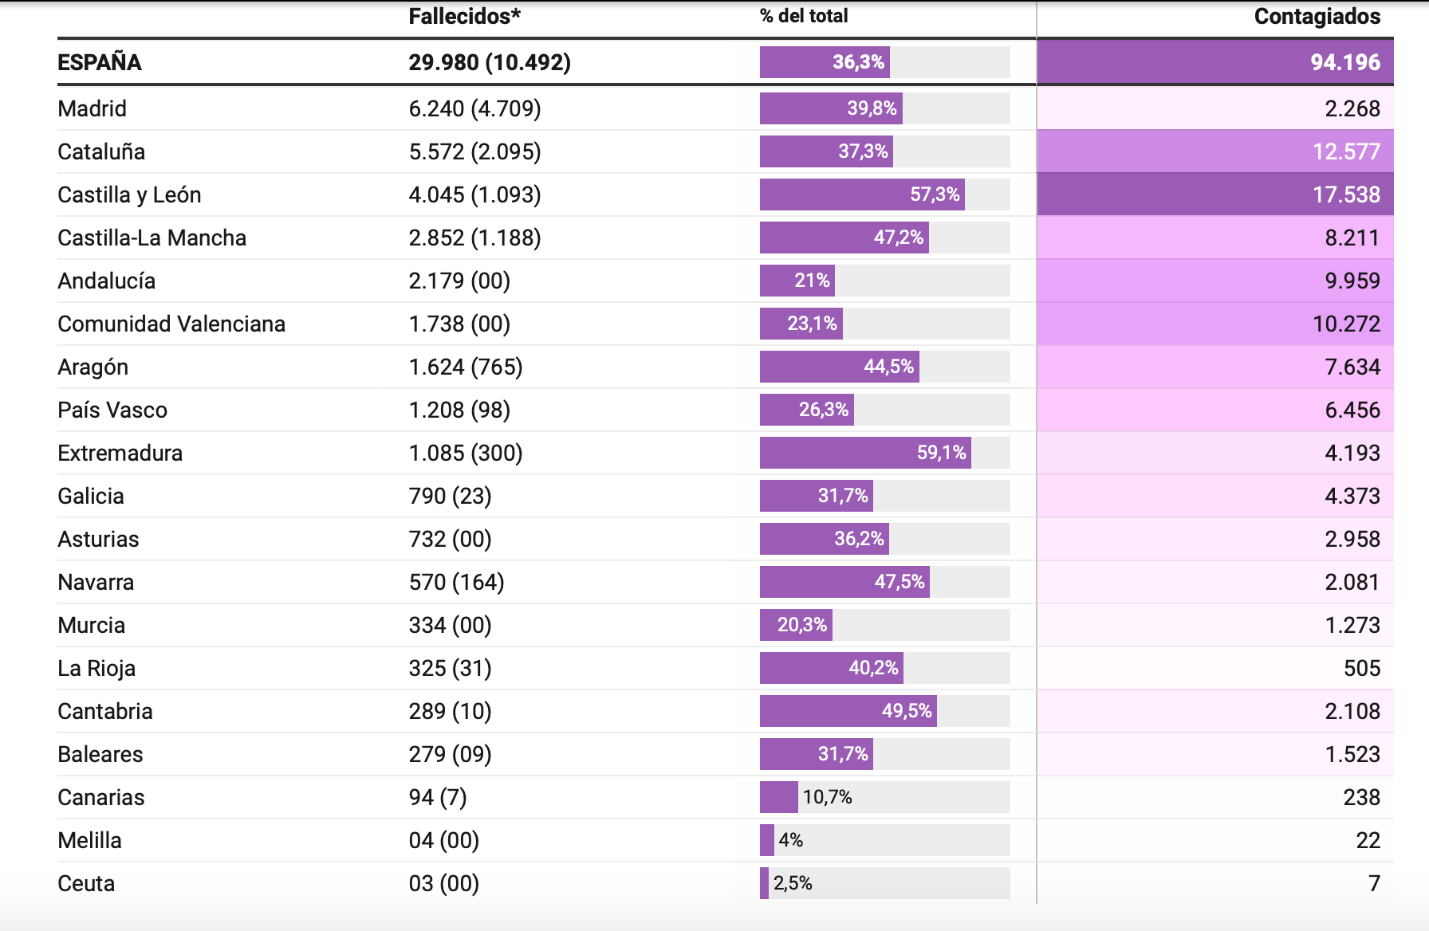The height and width of the screenshot is (931, 1429).
Task: Click Aragón's deaths value 1.624 (765)
Action: coord(466,367)
